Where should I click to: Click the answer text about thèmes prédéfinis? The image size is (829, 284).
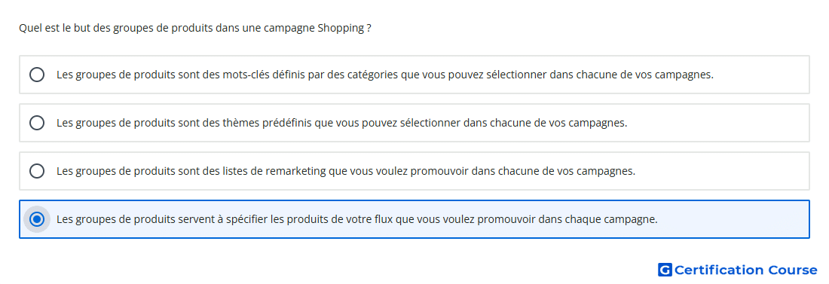[x=341, y=123]
